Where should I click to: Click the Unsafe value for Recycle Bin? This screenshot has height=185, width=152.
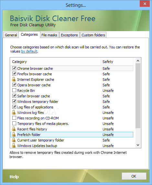[x=108, y=91]
